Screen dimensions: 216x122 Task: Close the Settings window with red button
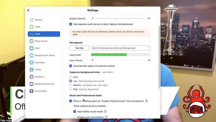coord(28,10)
